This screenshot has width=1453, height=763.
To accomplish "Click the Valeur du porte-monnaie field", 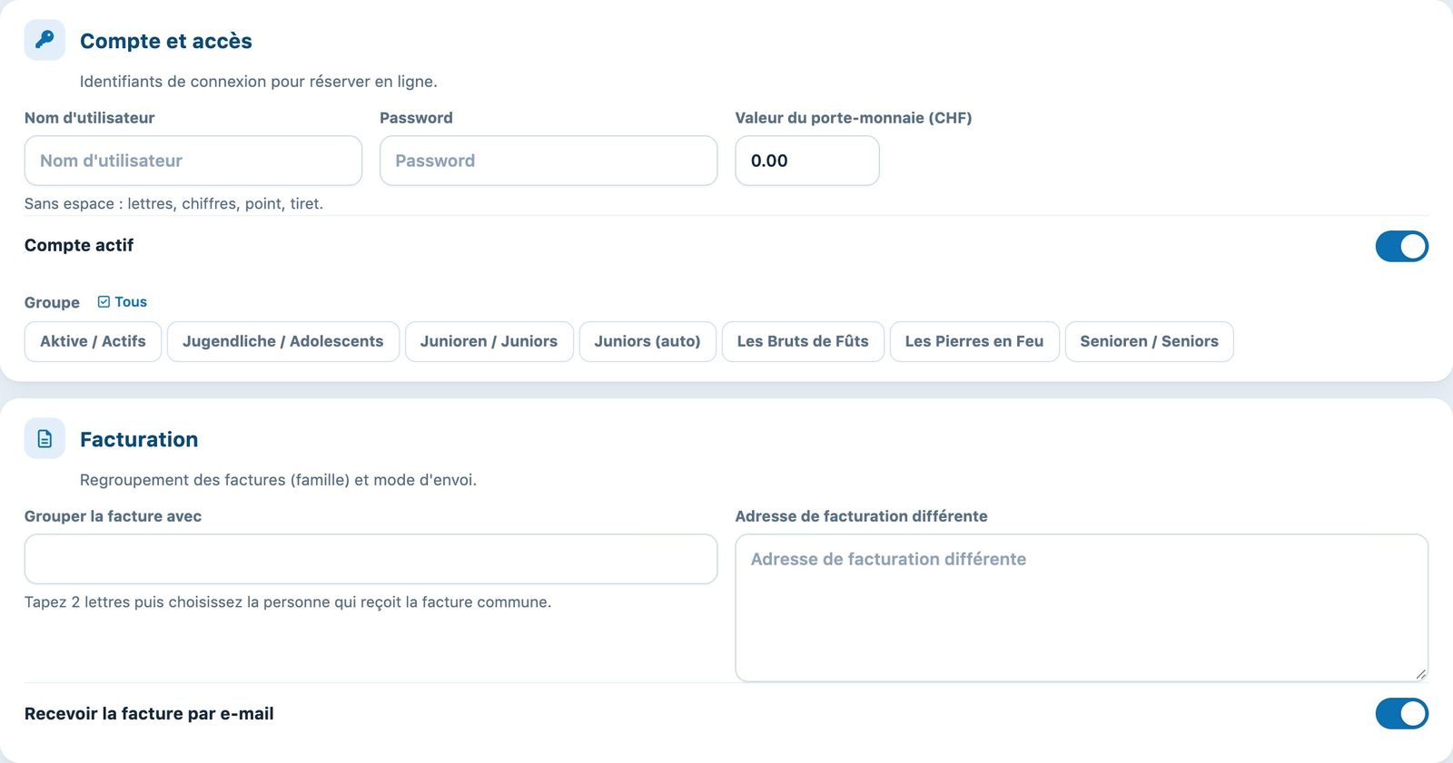I will coord(807,161).
